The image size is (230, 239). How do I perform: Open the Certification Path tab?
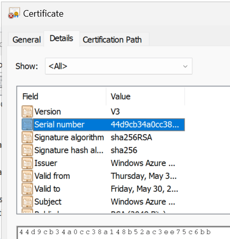click(x=114, y=40)
